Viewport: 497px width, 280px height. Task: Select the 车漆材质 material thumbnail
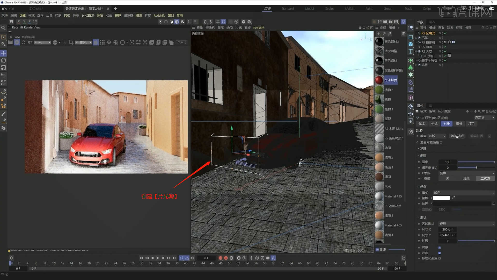coord(379,80)
